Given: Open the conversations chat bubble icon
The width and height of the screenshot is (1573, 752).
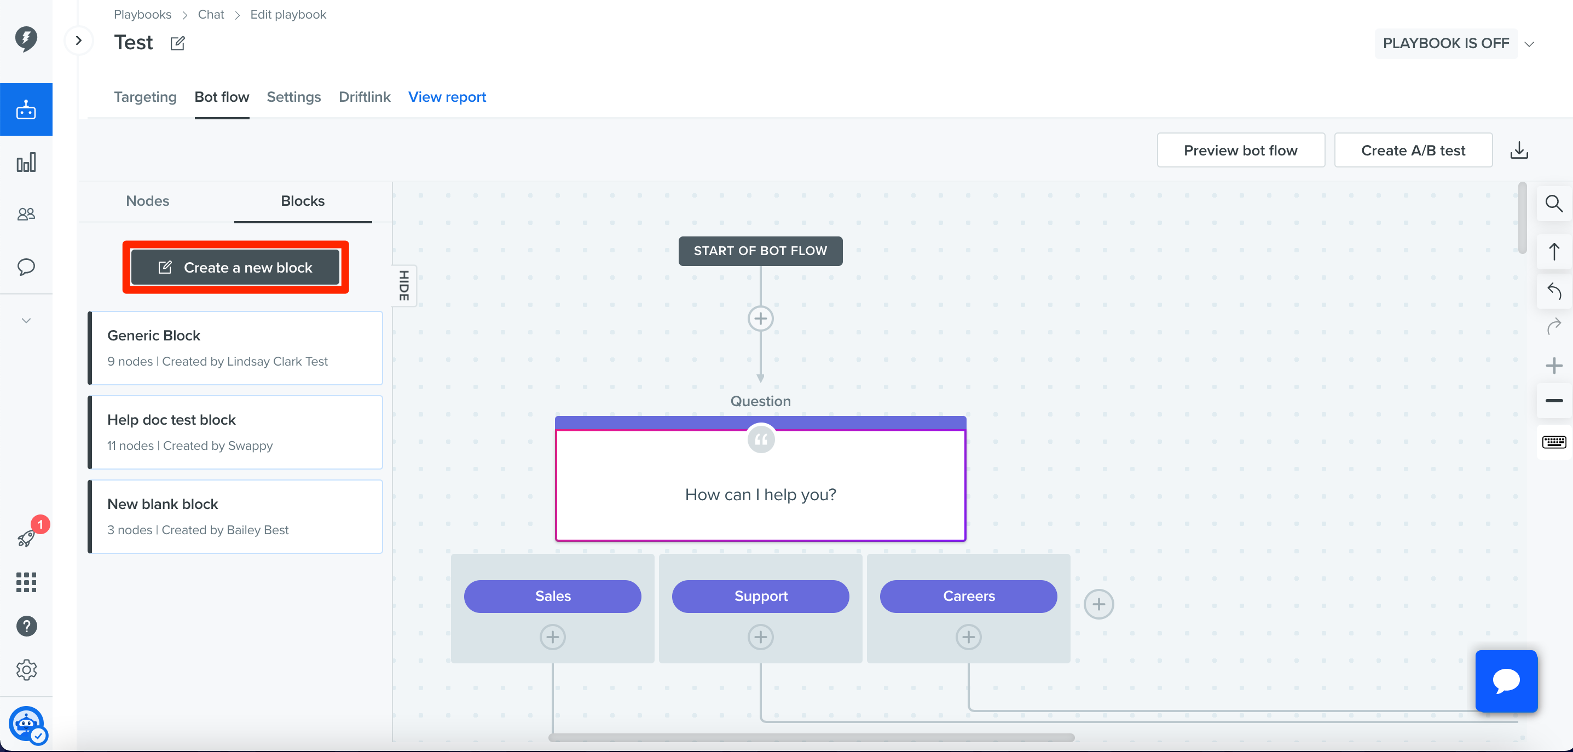Looking at the screenshot, I should tap(26, 267).
